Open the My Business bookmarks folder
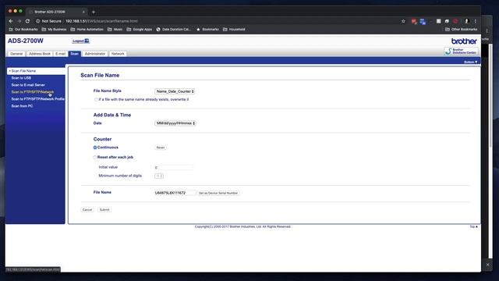499x281 pixels. [54, 30]
